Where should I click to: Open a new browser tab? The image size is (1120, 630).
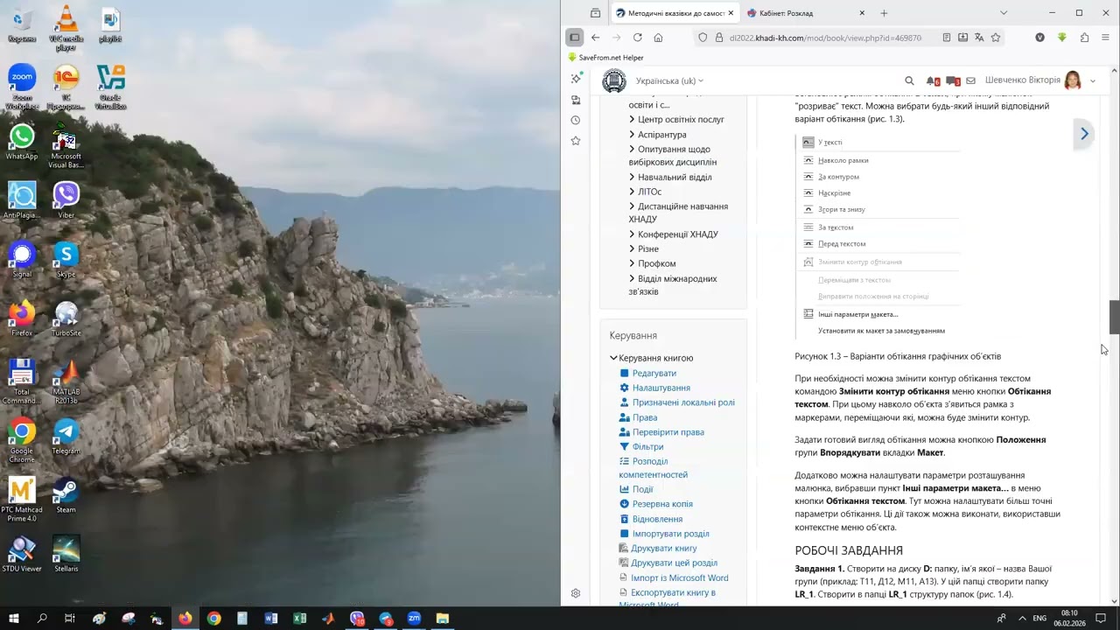884,13
